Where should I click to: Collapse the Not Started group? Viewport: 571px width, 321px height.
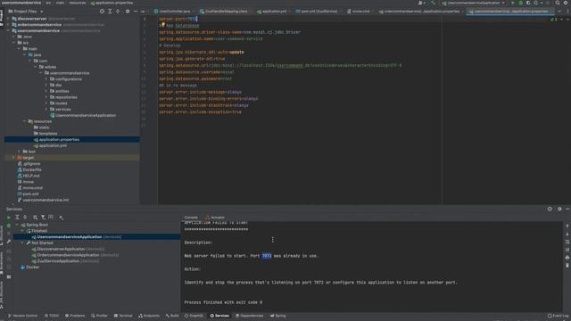tap(22, 243)
